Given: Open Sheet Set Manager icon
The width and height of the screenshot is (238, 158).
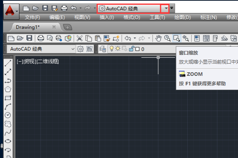Looking at the screenshot, I should click(225, 38).
